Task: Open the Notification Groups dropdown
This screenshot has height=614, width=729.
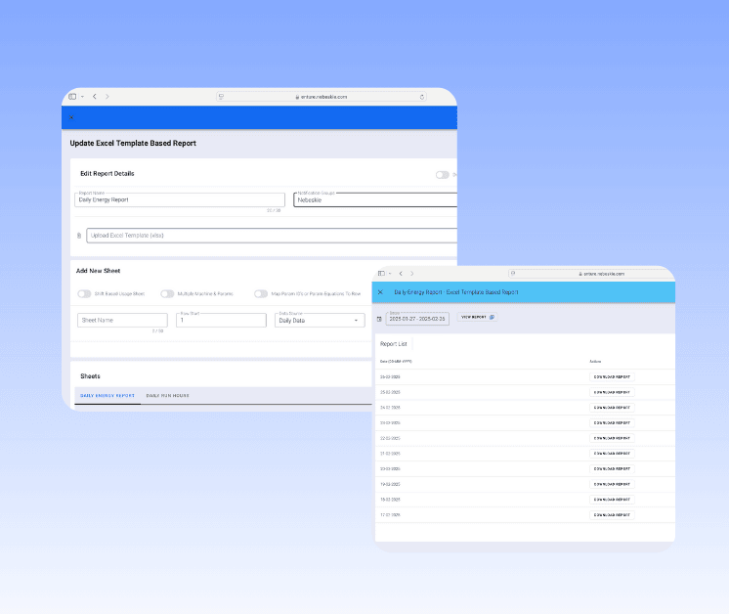Action: [375, 199]
